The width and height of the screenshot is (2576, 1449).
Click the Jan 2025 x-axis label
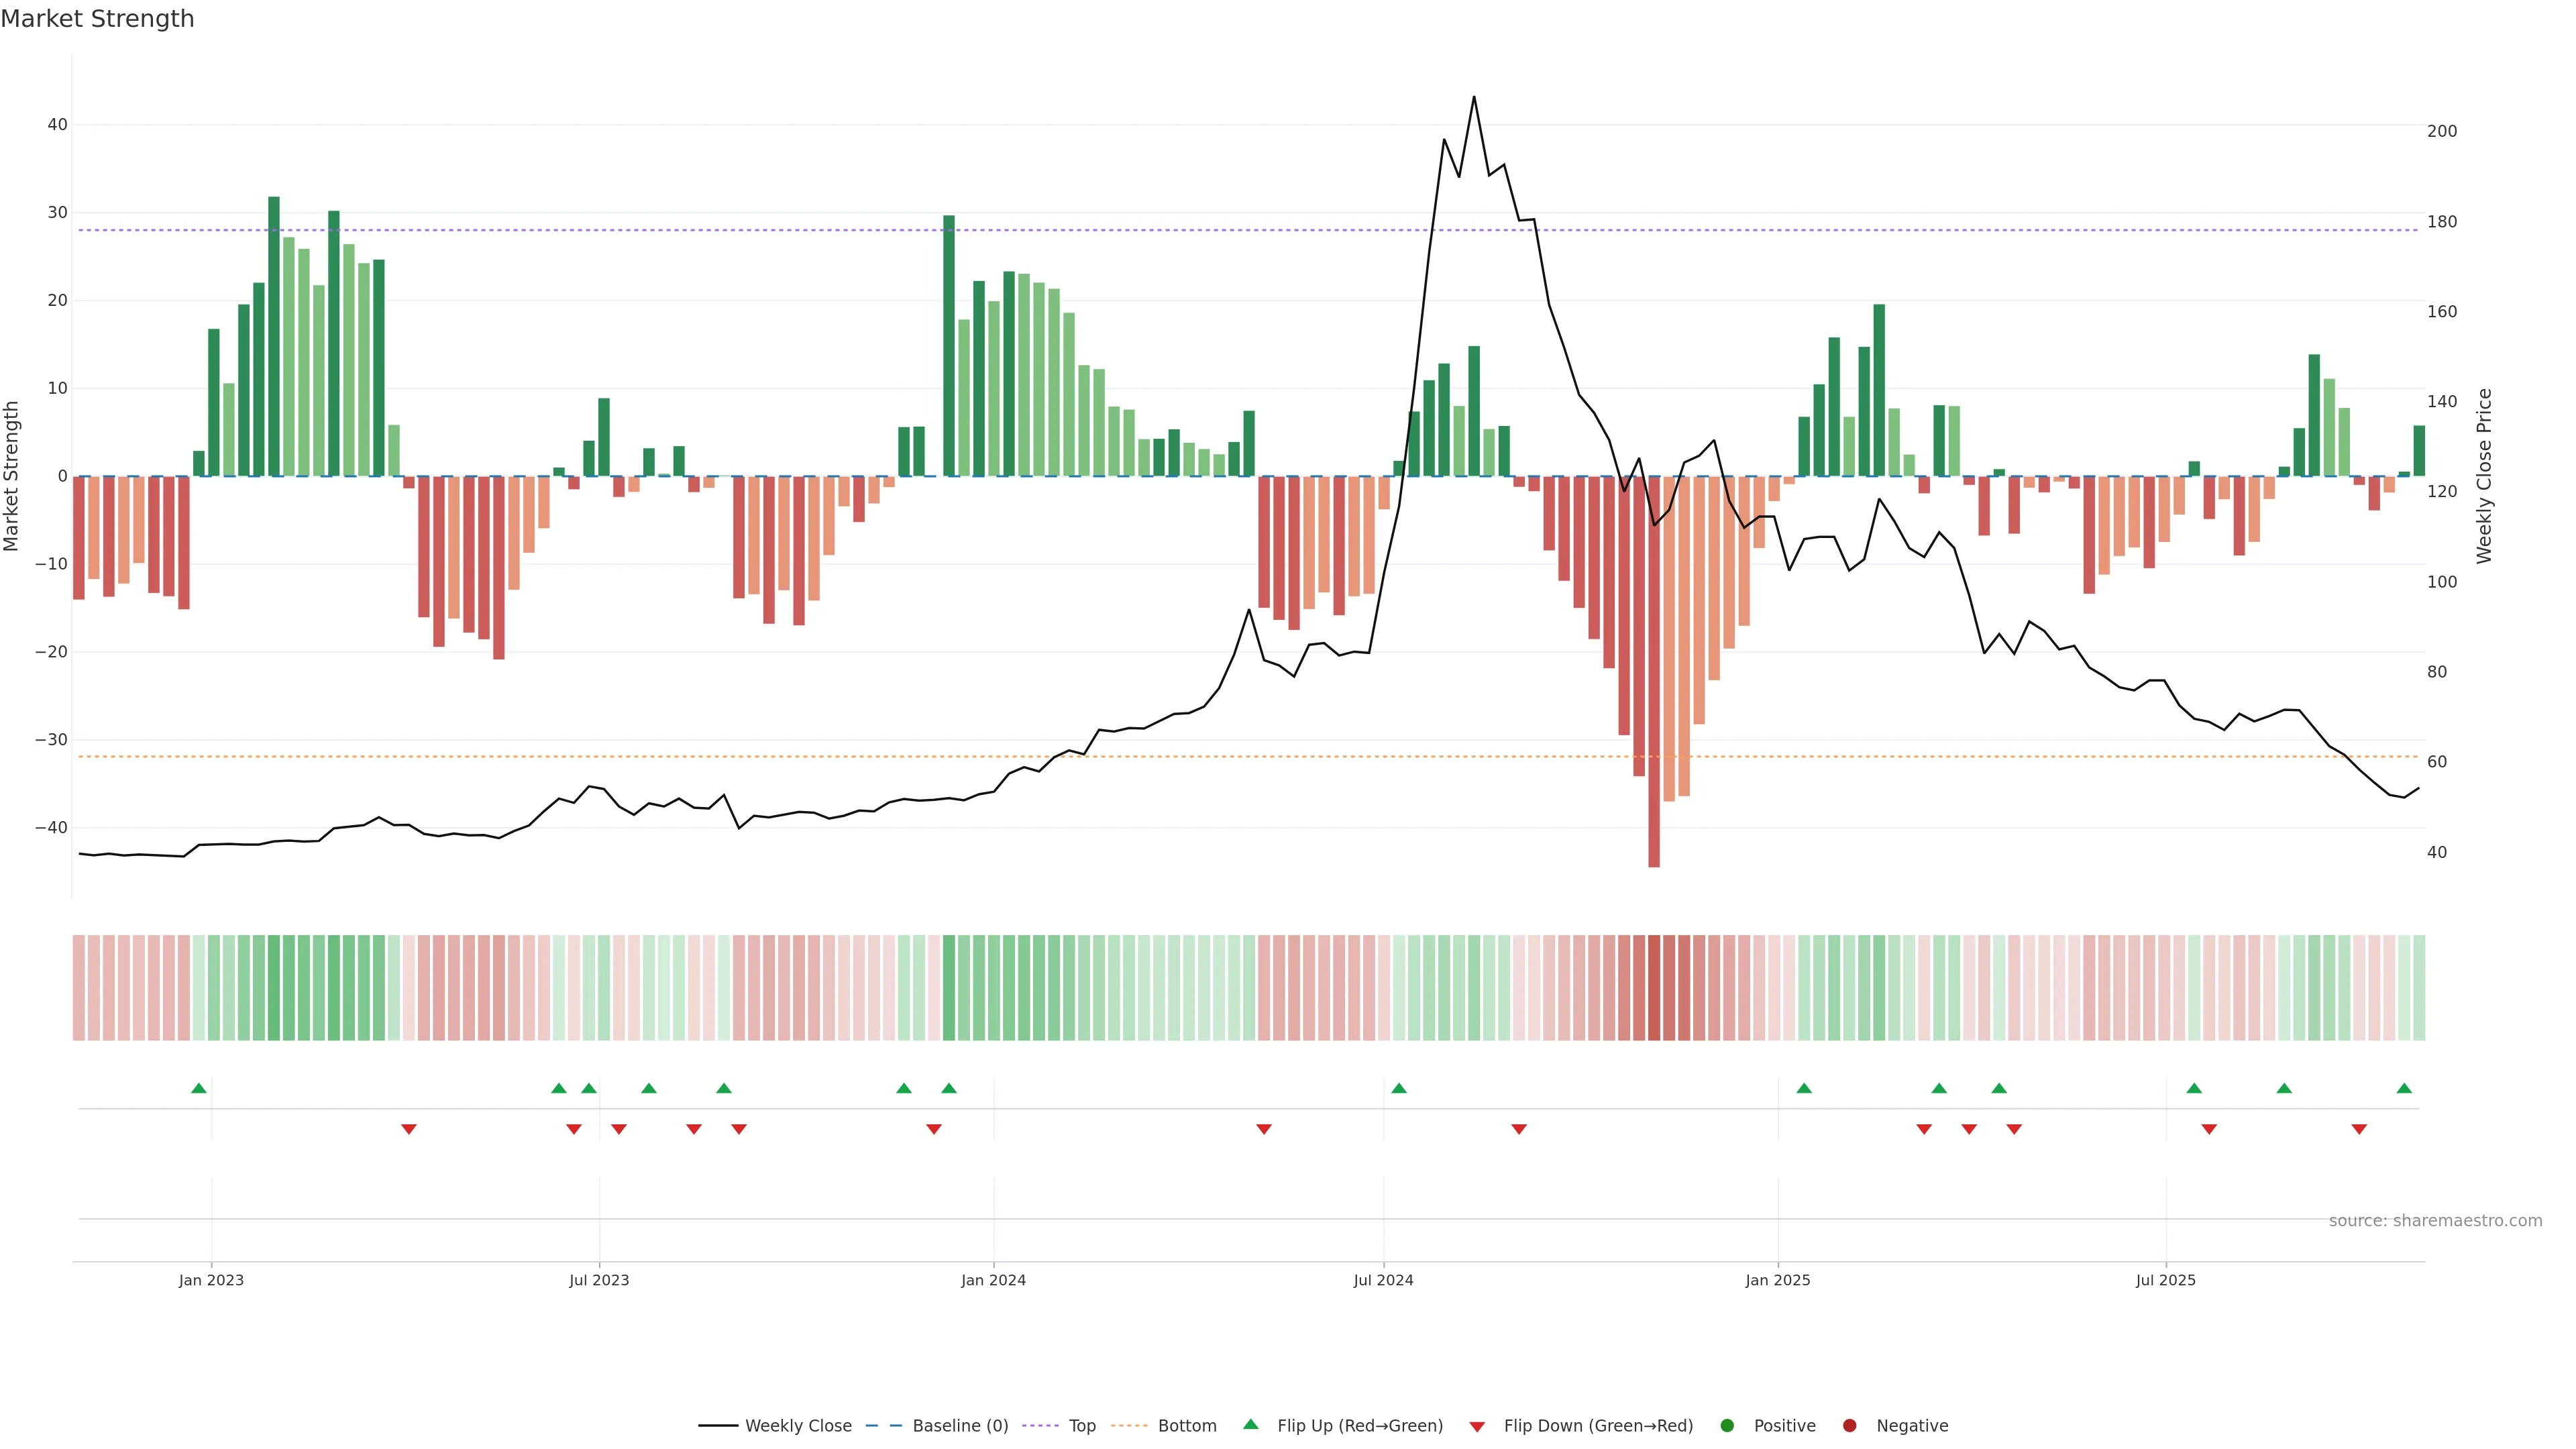1777,1280
